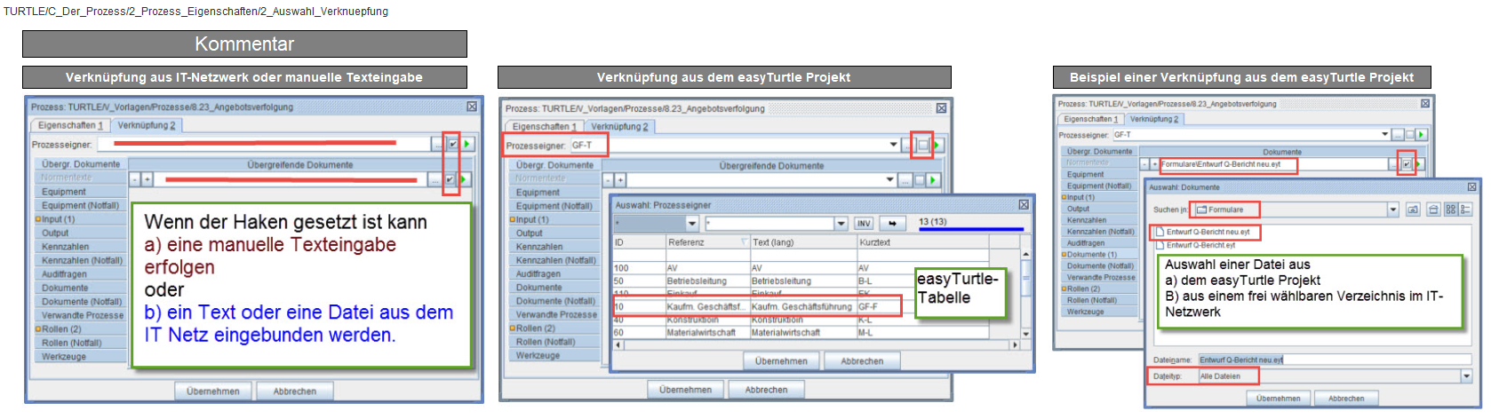1491x419 pixels.
Task: Click vertical scrollbar down arrow in Prozesseigner table
Action: tap(1025, 334)
